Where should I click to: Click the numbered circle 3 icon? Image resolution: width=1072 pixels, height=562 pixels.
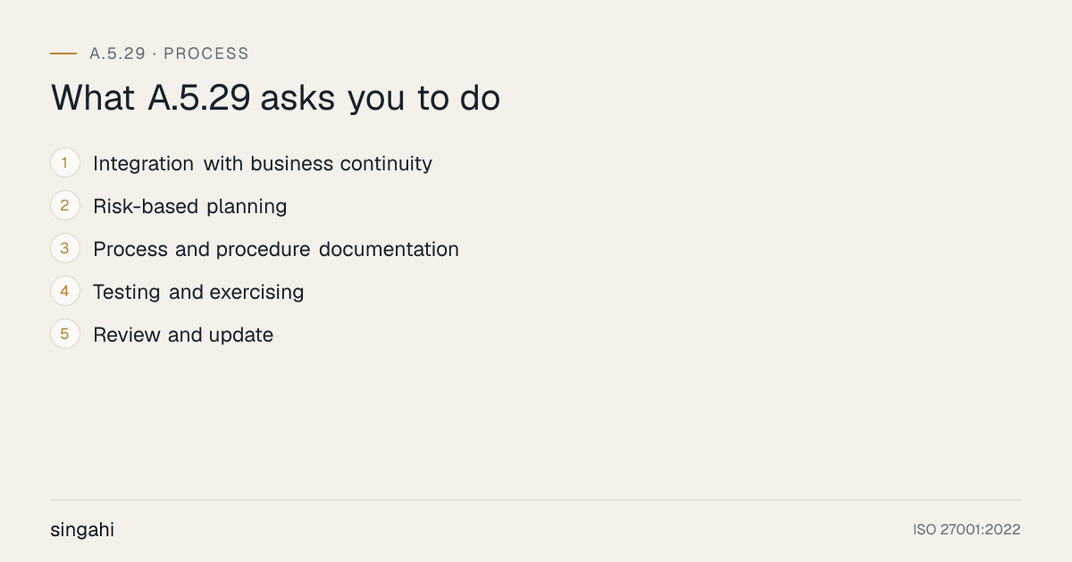coord(65,249)
